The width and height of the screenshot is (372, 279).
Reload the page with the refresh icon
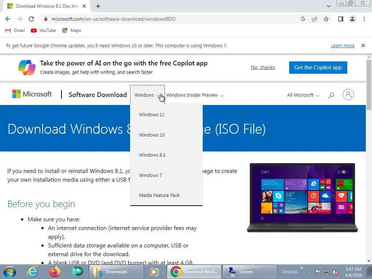[x=31, y=19]
